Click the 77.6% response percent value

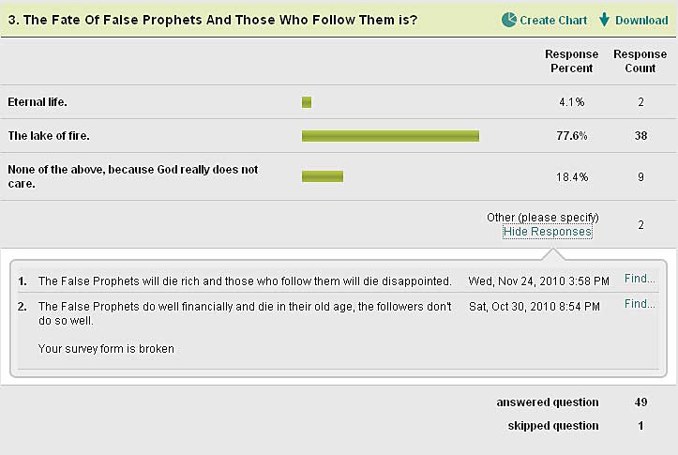(572, 136)
